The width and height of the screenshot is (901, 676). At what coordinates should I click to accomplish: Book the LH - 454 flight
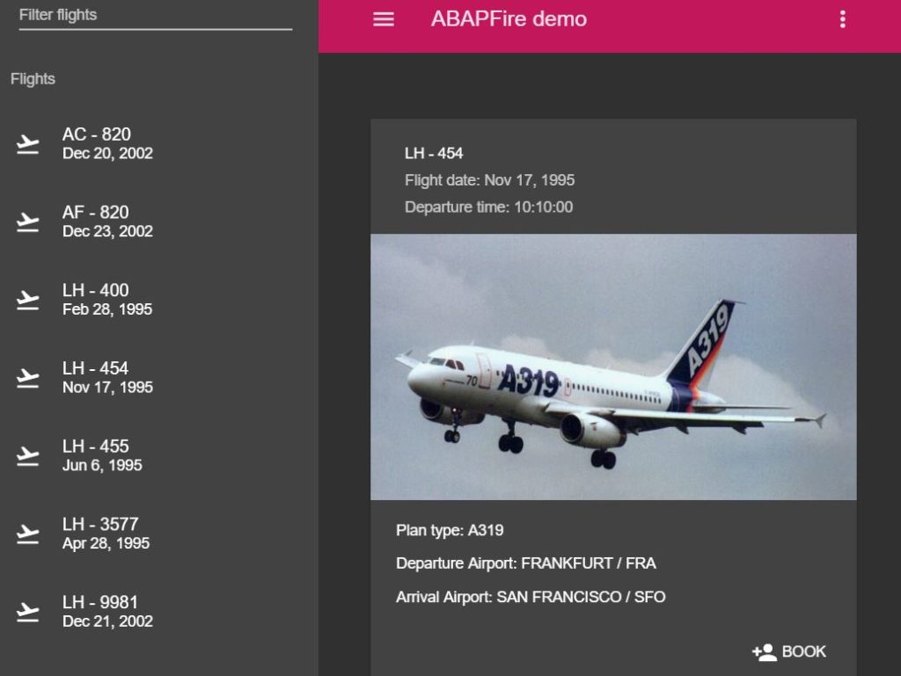789,652
